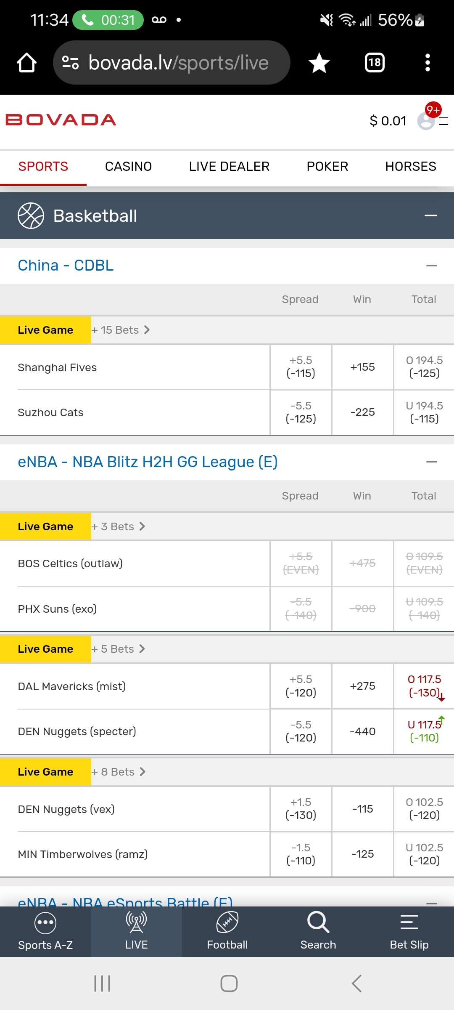The height and width of the screenshot is (1010, 454).
Task: Open the browser tab switcher showing 18
Action: tap(374, 63)
